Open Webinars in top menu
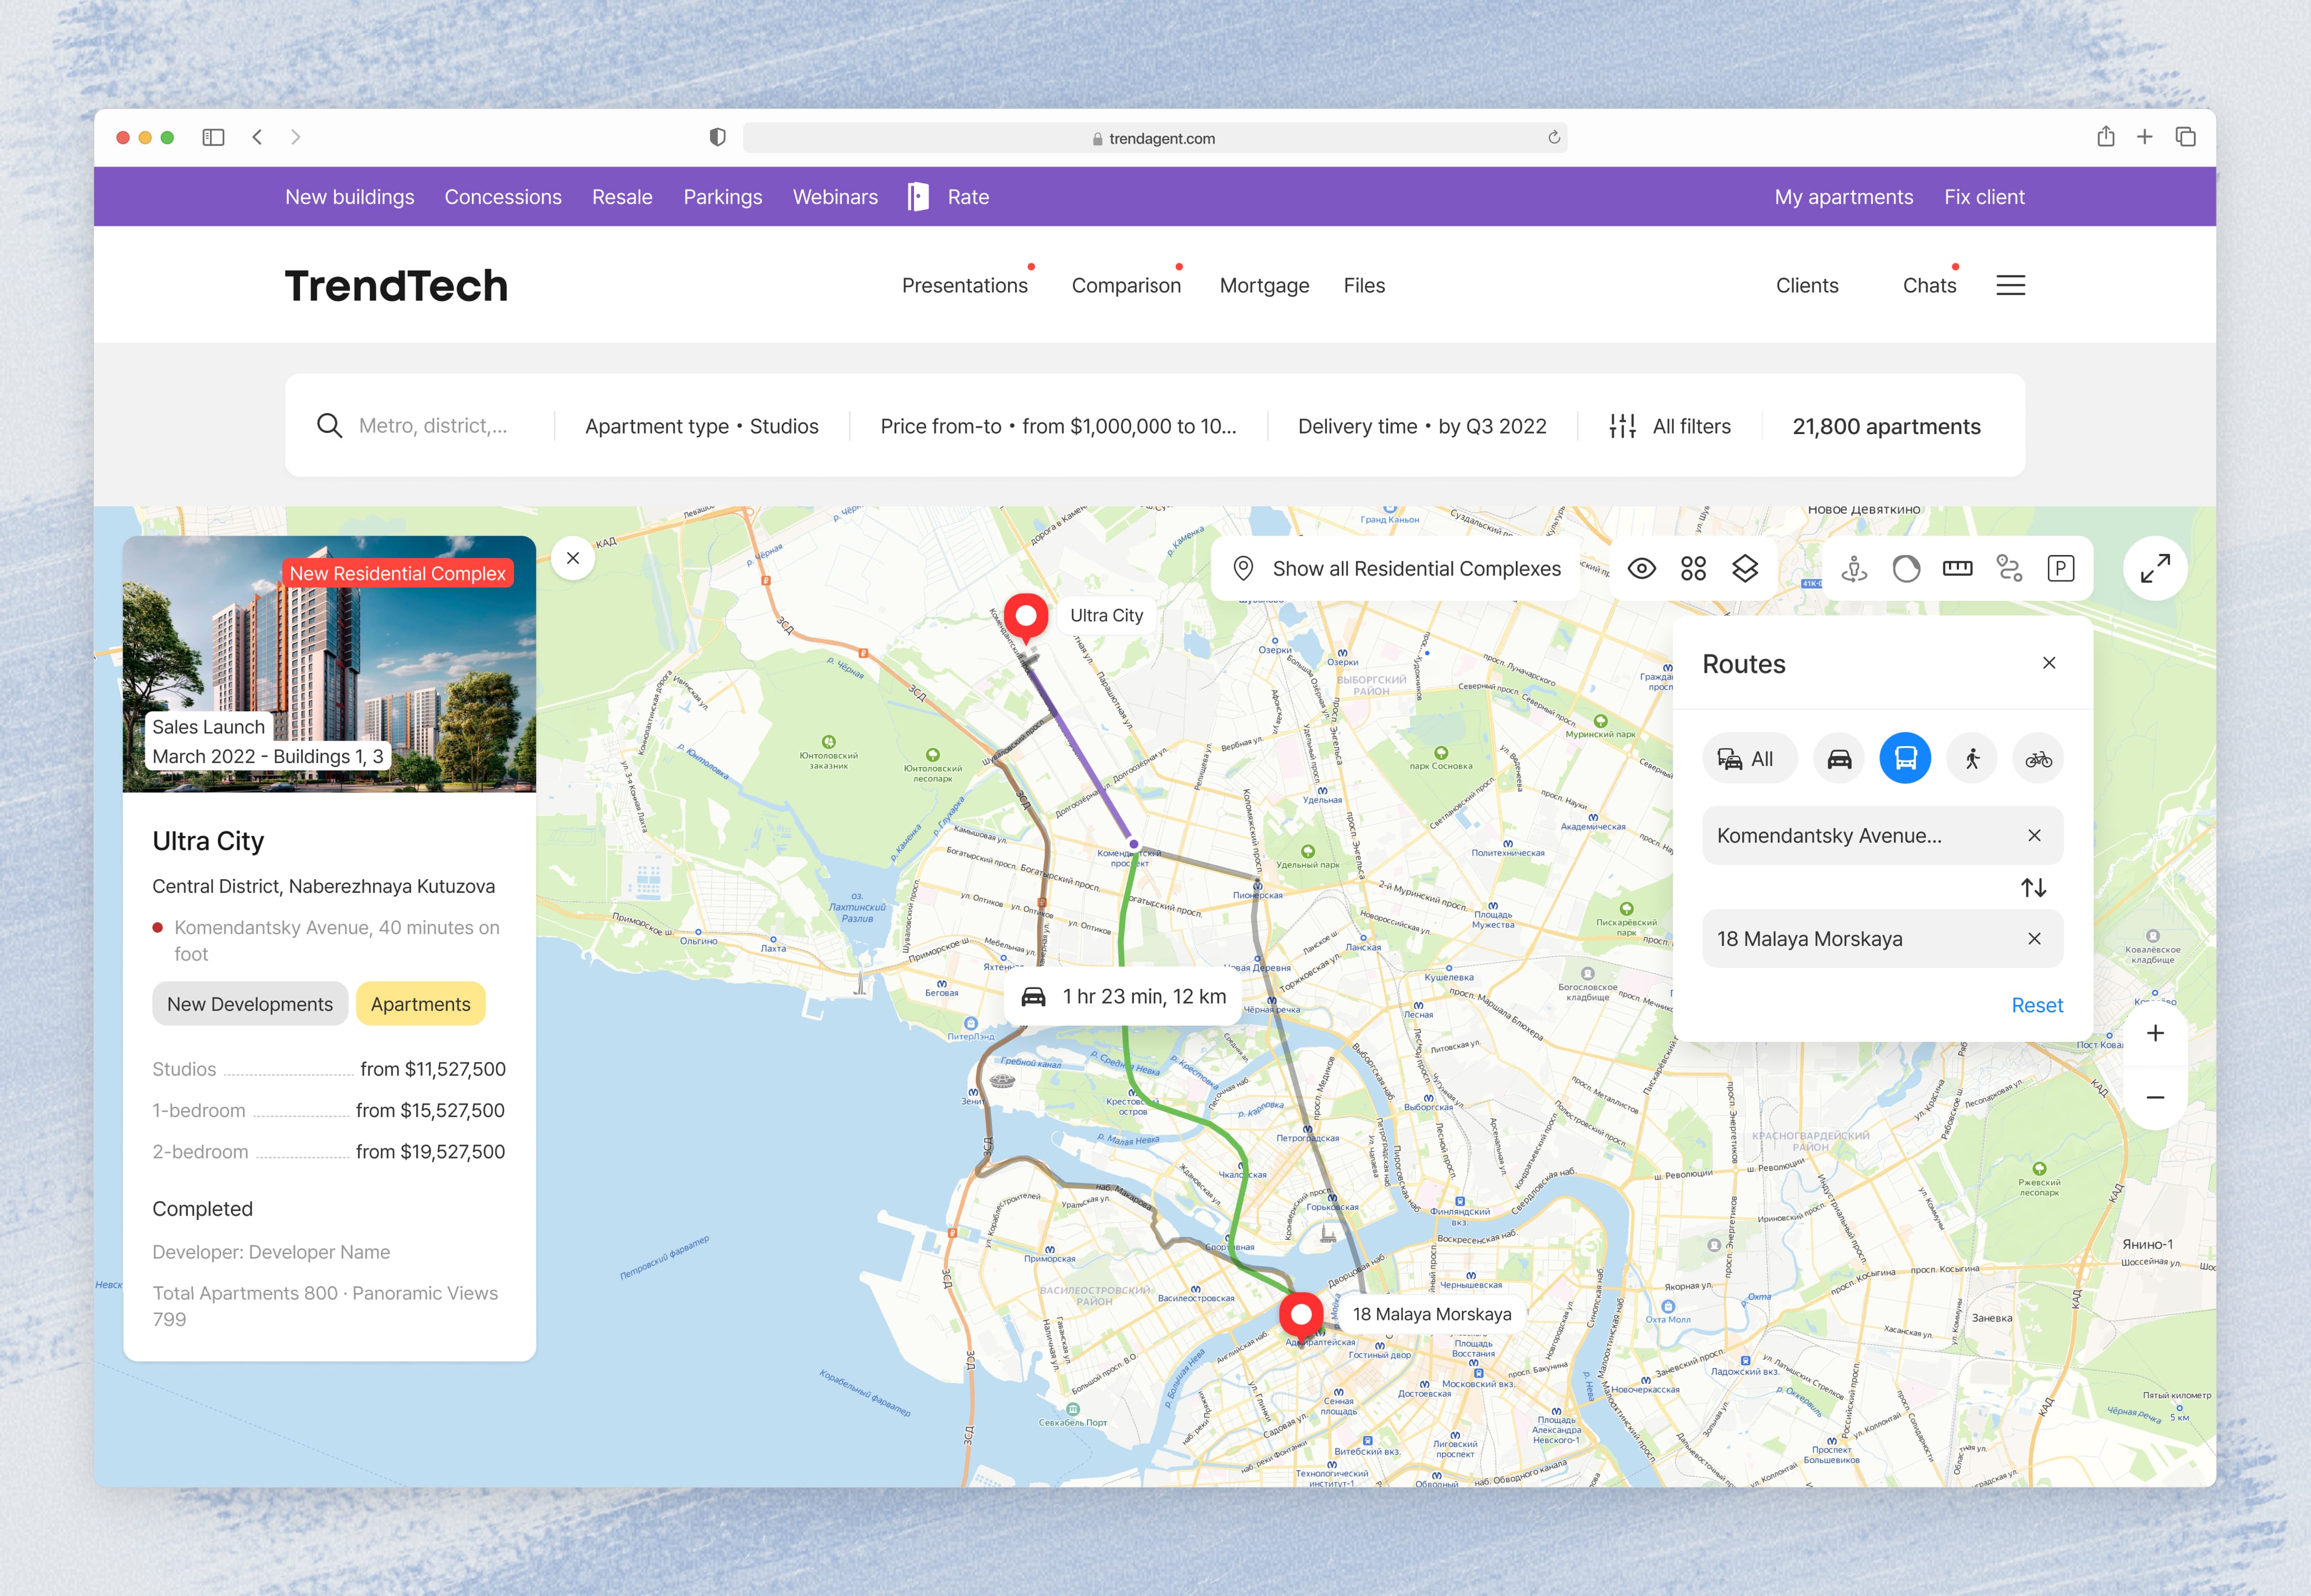This screenshot has height=1596, width=2311. pos(836,197)
